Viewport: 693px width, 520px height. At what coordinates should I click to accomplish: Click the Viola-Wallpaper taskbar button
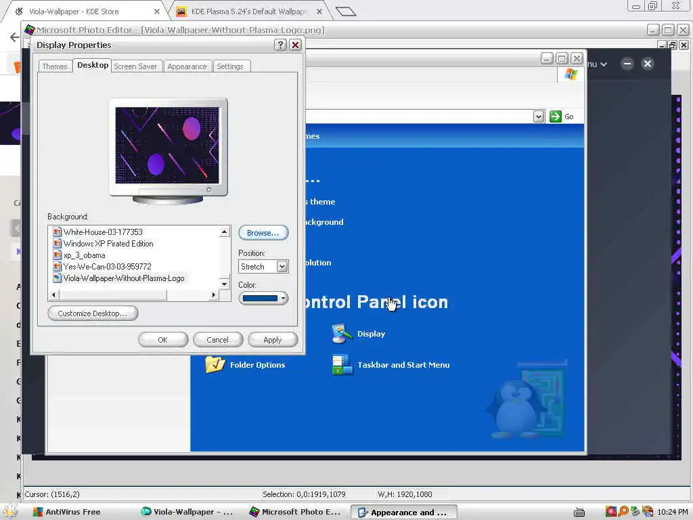[x=187, y=512]
